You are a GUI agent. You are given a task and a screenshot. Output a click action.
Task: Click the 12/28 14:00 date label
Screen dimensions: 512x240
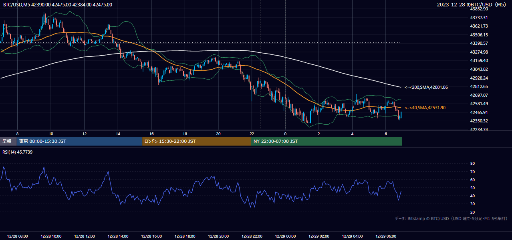coord(118,236)
